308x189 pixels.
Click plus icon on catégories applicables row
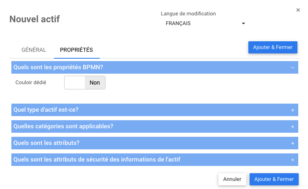tap(292, 127)
